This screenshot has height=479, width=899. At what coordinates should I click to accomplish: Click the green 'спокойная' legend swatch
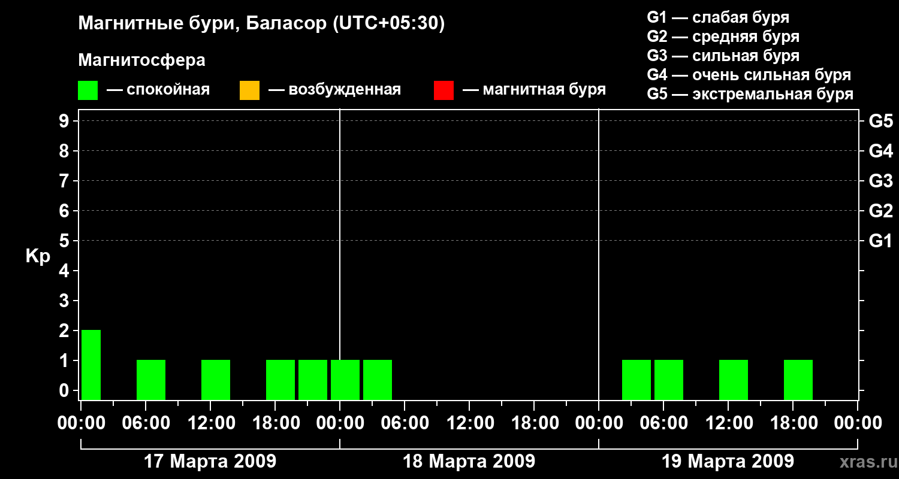coord(88,90)
